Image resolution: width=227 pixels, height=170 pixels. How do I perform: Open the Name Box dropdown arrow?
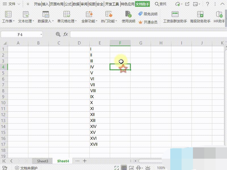[41, 35]
